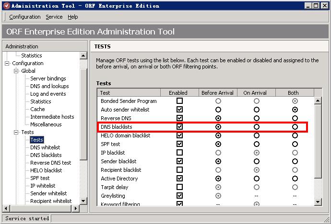
Task: Open the Configuration menu
Action: point(25,17)
